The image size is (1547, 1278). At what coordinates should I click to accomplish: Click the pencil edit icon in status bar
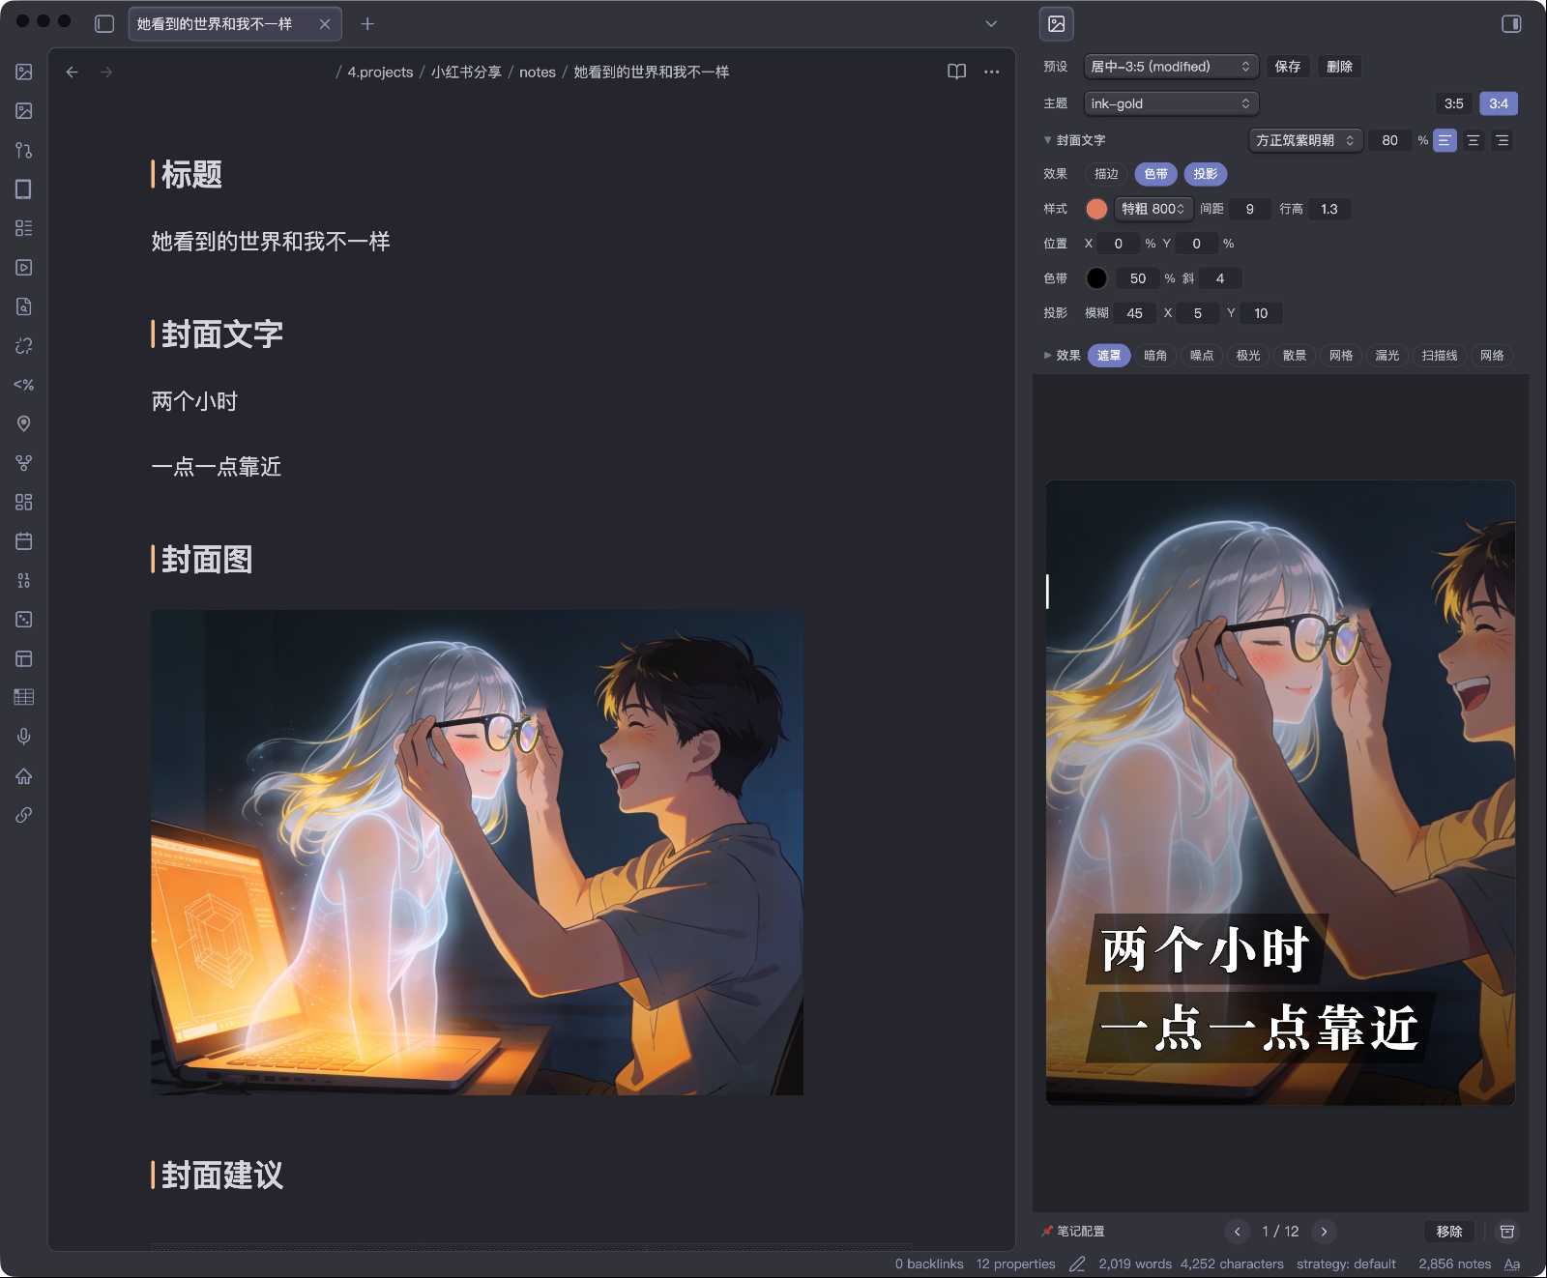point(1077,1263)
